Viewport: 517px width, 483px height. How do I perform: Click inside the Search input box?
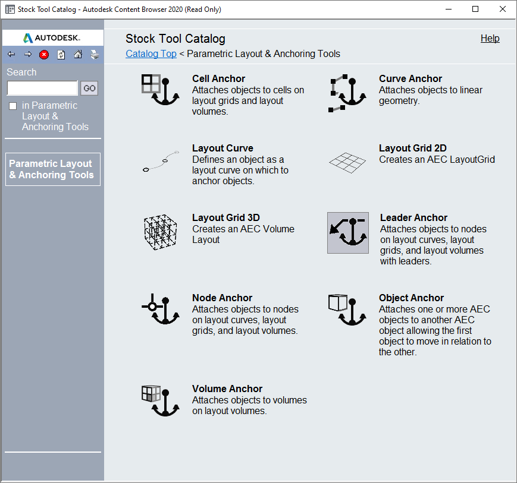[42, 88]
